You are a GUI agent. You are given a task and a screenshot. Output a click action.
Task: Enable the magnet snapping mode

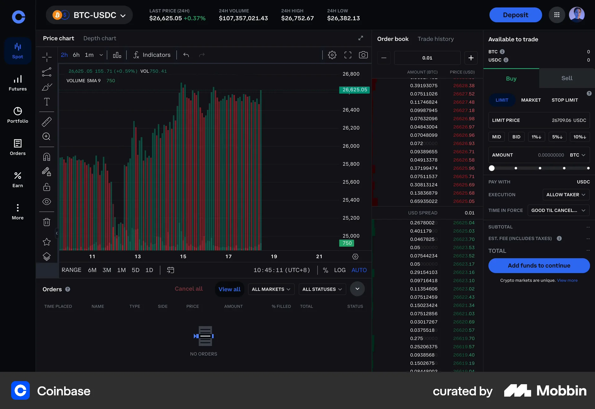click(46, 156)
